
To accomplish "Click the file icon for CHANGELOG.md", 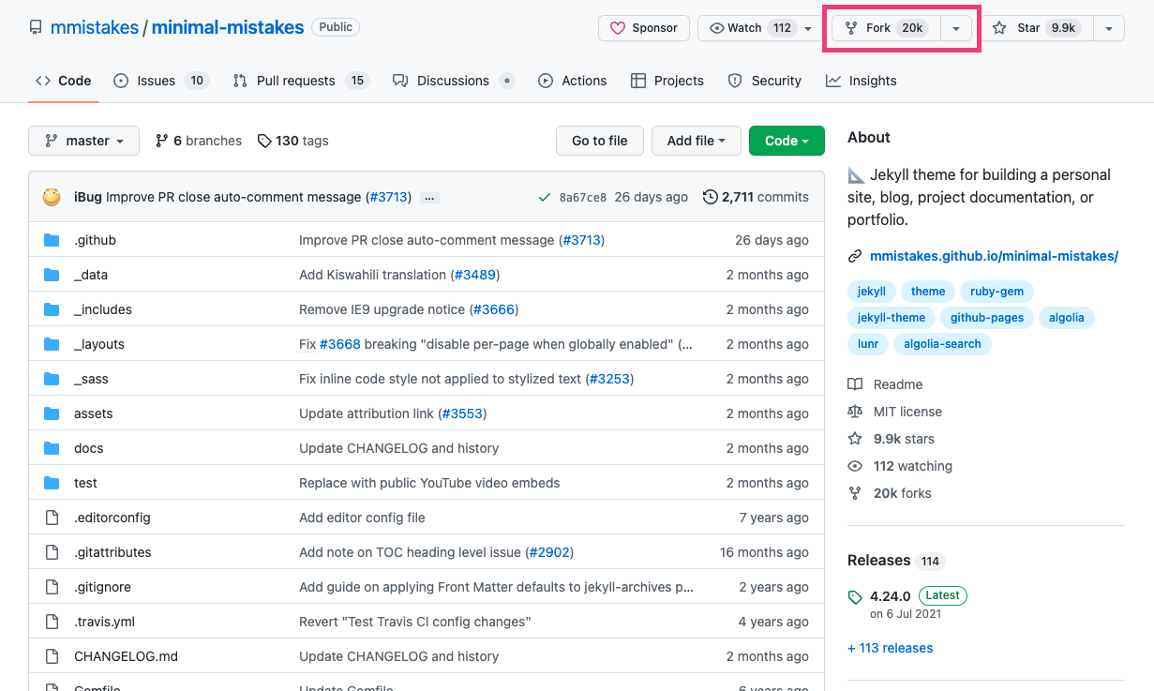I will click(52, 656).
